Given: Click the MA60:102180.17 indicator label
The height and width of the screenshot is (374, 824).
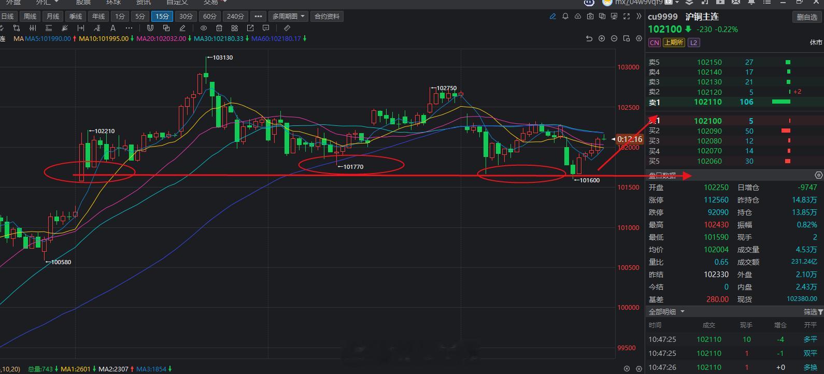Looking at the screenshot, I should click(276, 38).
